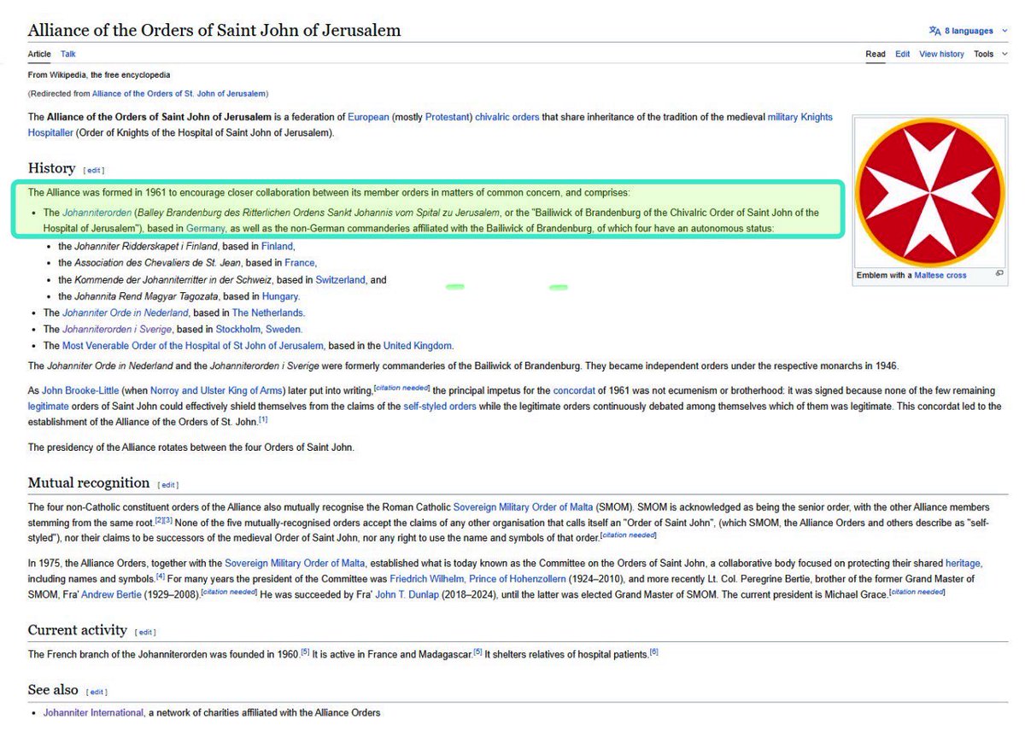Click citation needed after Brooke-Little writing
Screen dimensions: 1025x731
pyautogui.click(x=402, y=388)
